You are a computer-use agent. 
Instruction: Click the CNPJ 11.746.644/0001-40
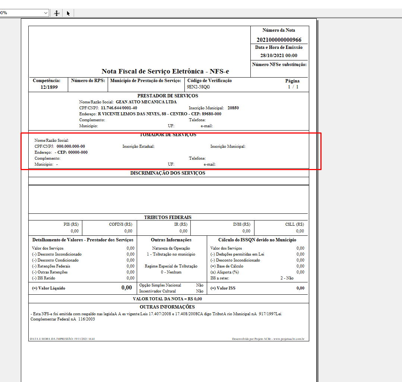pos(119,108)
